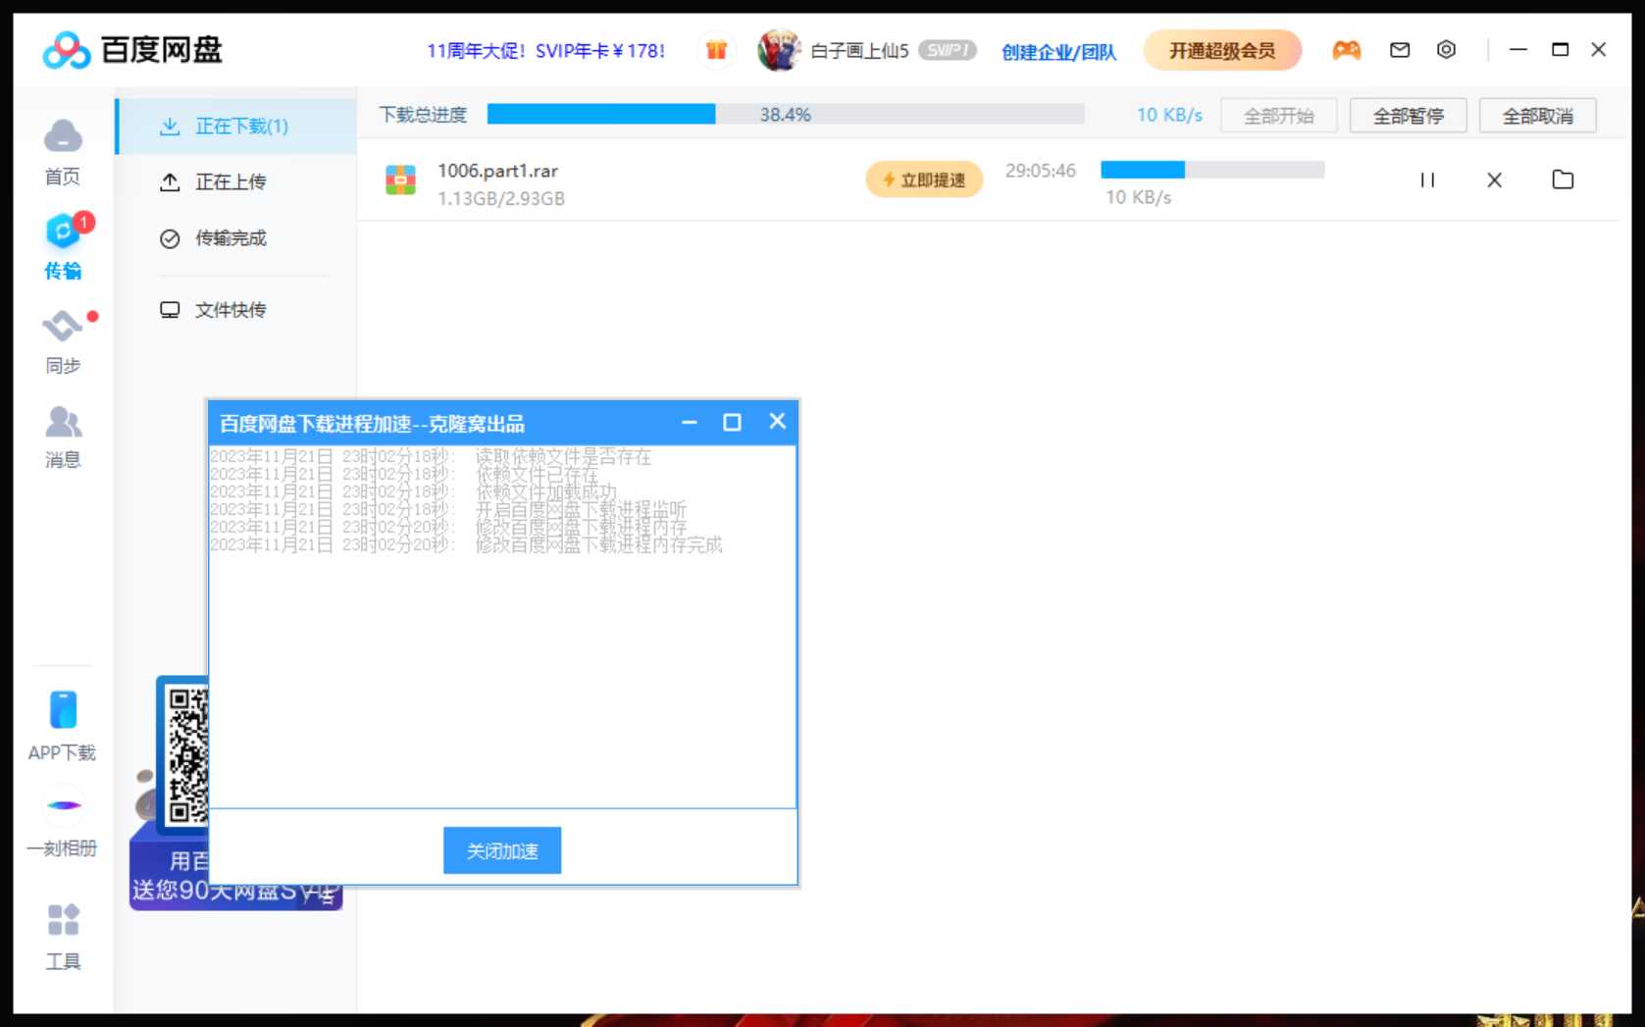Screen dimensions: 1645x1027
Task: Select the 文件快传 tab
Action: pyautogui.click(x=236, y=310)
